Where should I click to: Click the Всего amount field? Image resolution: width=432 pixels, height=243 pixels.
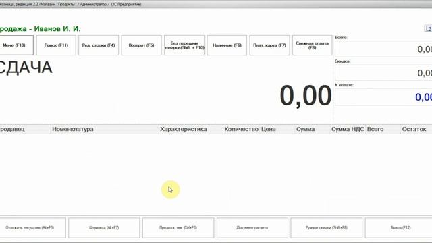pos(383,49)
